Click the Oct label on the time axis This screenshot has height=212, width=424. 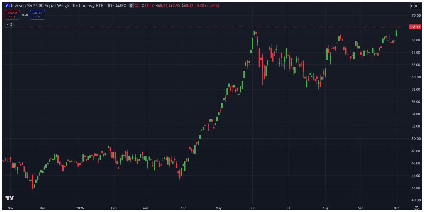396,208
